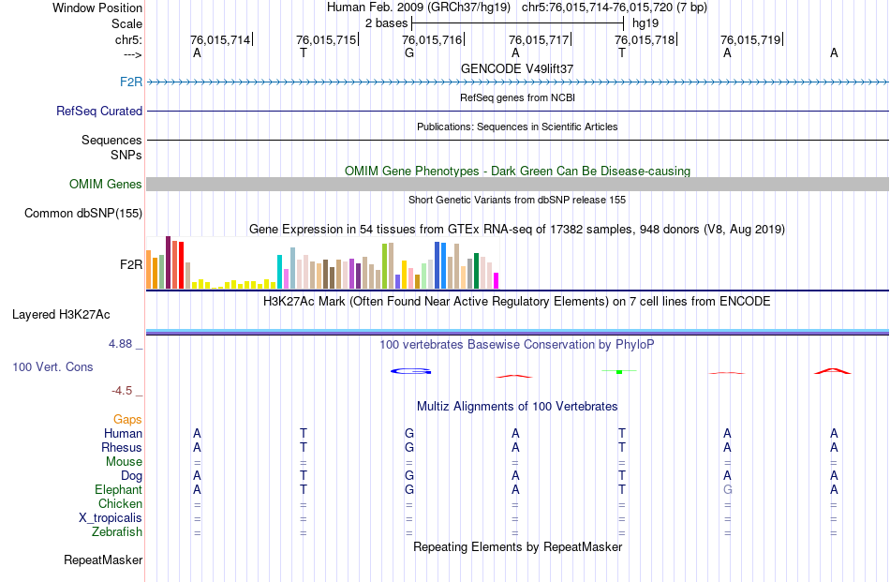This screenshot has height=582, width=890.
Task: Click the green PhyloP marker under T
Action: (619, 371)
